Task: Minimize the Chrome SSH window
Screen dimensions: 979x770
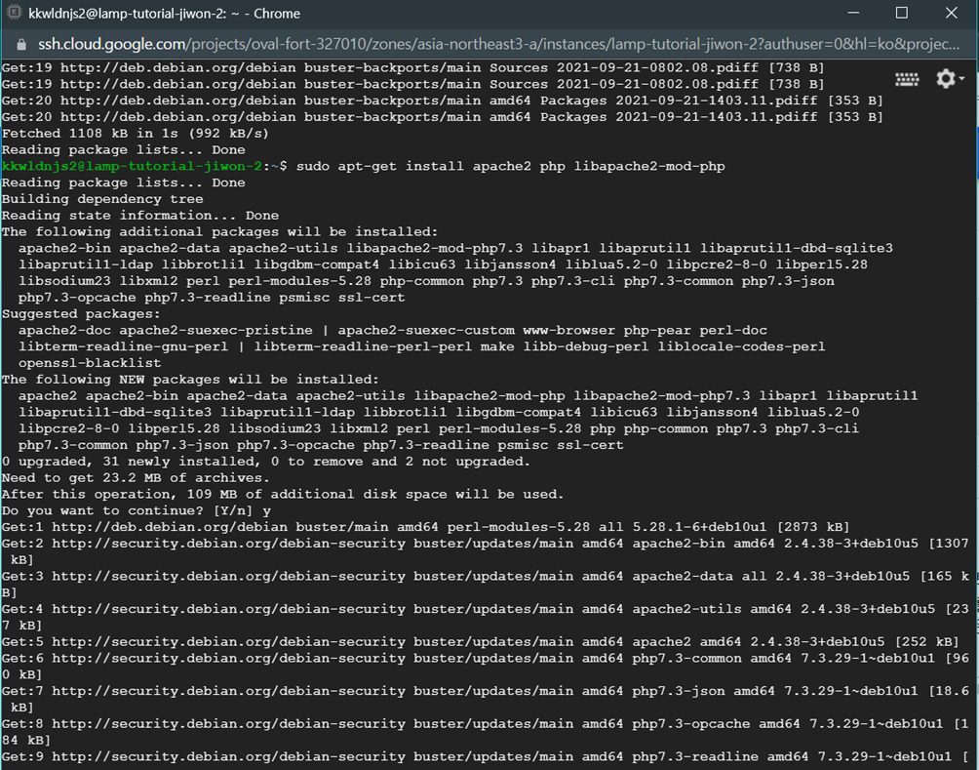Action: 853,13
